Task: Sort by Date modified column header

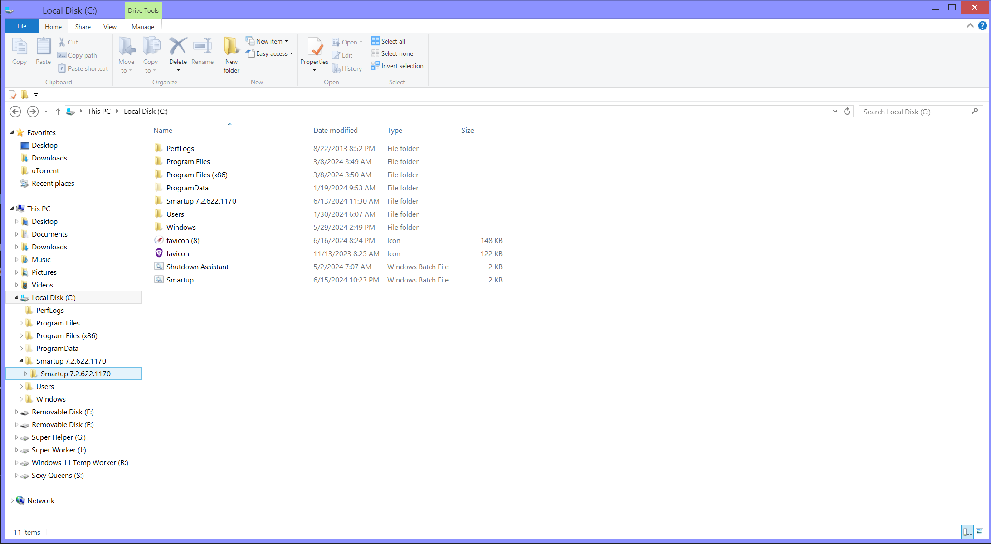Action: pyautogui.click(x=336, y=131)
